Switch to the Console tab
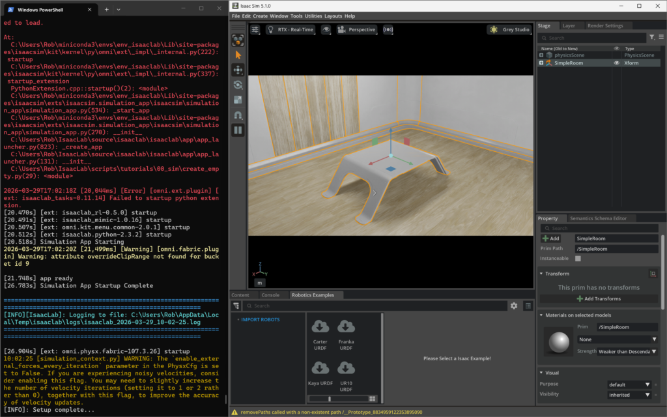Viewport: 667px width, 417px height. 270,295
